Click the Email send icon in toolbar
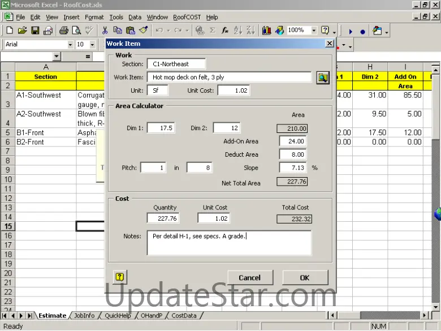This screenshot has height=331, width=441. pos(48,31)
